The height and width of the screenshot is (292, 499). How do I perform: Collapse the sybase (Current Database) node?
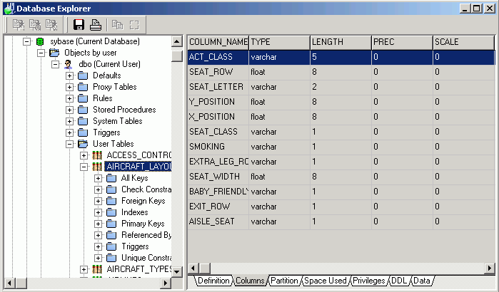tap(27, 41)
